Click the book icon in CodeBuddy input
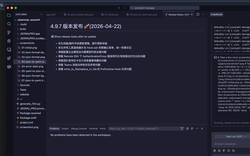The image size is (250, 156). pos(229,150)
